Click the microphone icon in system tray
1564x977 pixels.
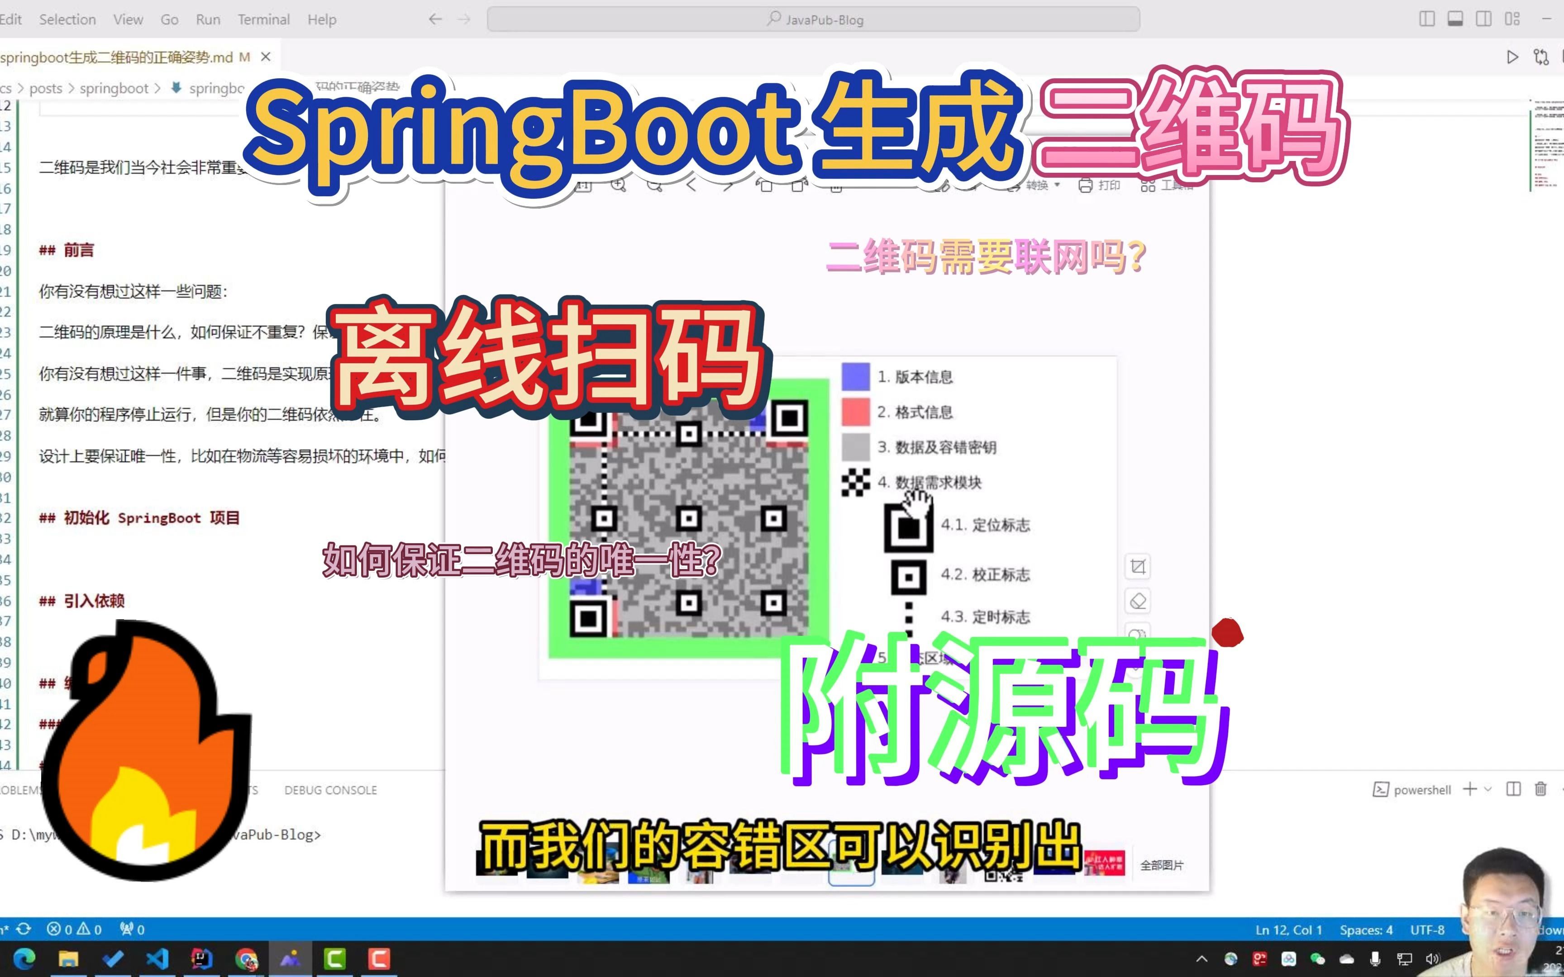pos(1375,959)
